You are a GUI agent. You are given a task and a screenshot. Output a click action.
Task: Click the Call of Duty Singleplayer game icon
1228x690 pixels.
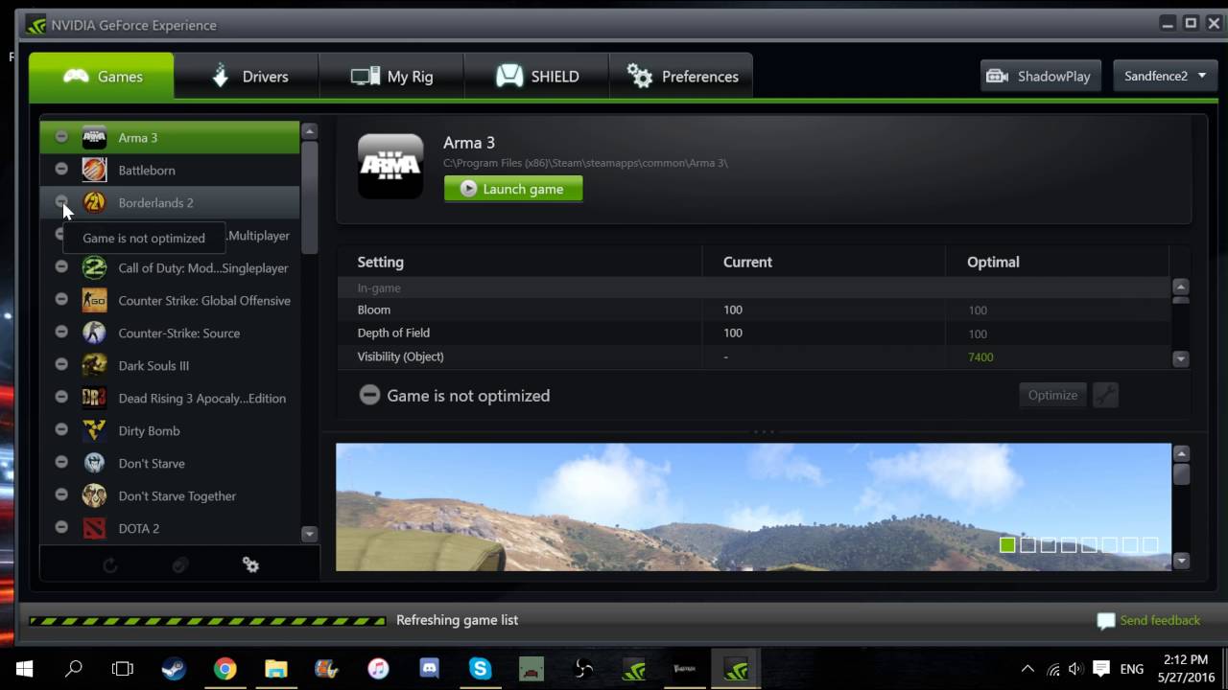point(94,267)
